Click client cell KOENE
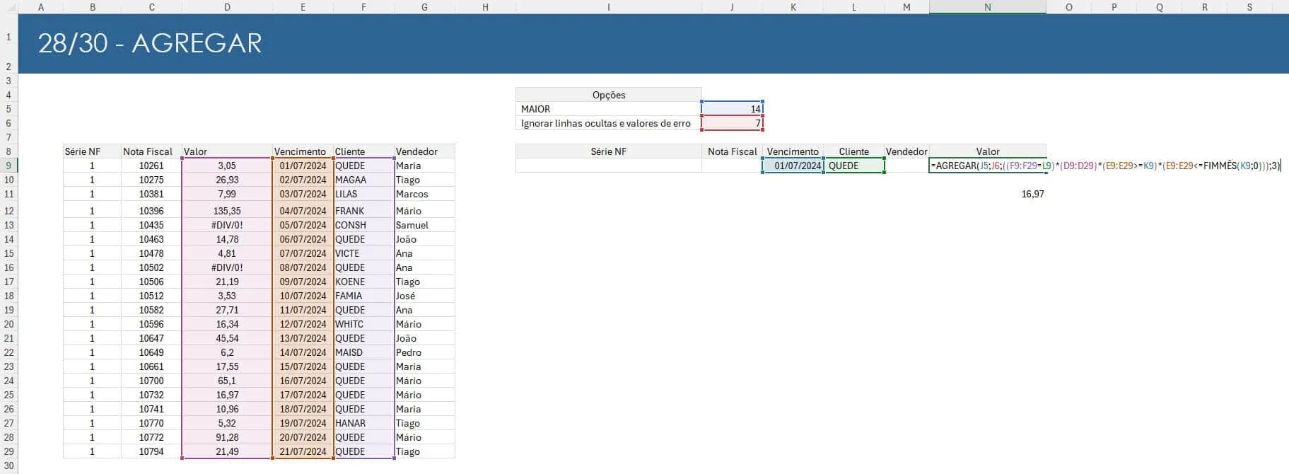This screenshot has width=1289, height=474. tap(363, 282)
